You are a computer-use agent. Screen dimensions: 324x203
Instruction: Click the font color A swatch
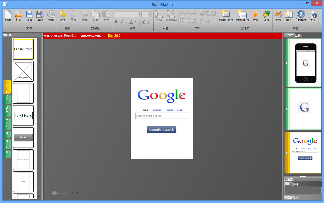tap(131, 22)
